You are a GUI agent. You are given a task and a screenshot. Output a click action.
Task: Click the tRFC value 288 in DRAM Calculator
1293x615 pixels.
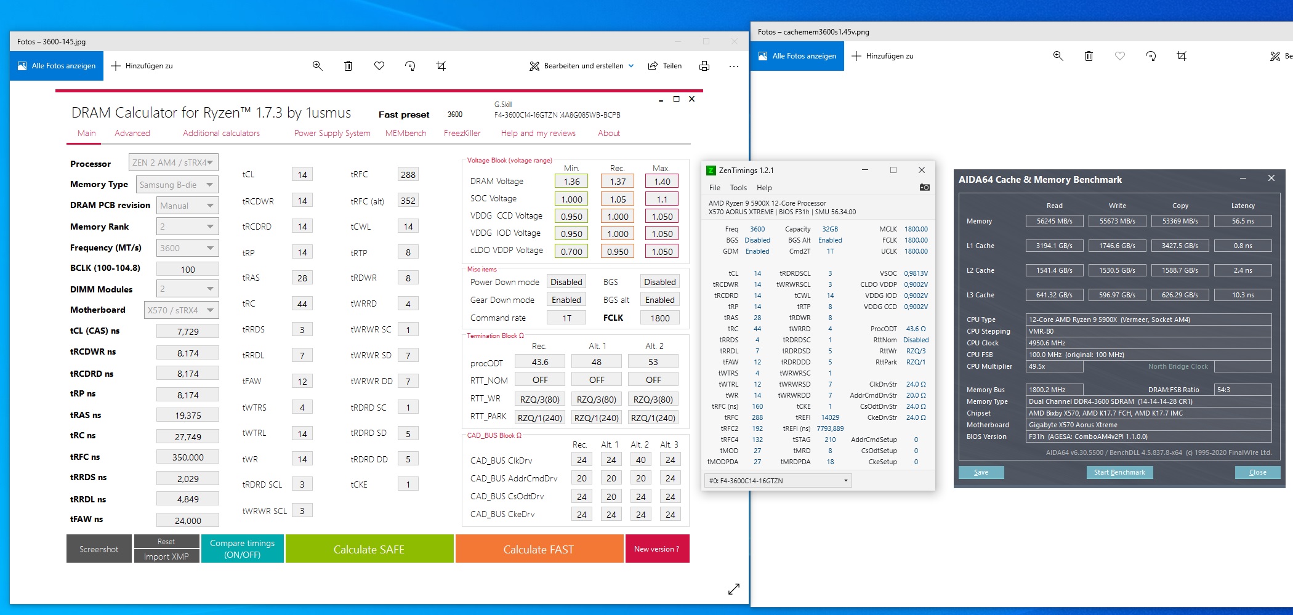pos(408,174)
